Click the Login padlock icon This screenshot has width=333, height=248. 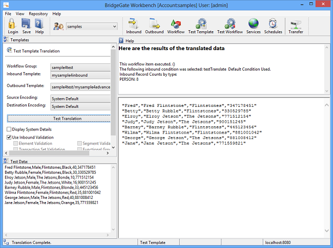(12, 24)
